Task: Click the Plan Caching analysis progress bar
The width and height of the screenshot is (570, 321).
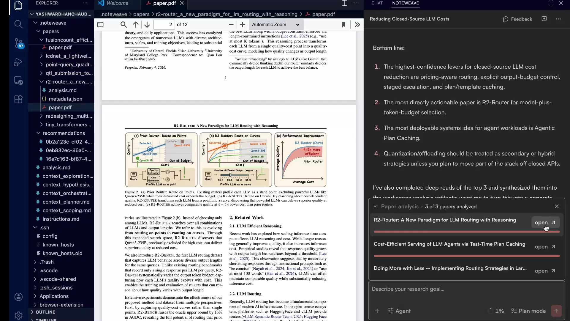Action: click(x=467, y=256)
